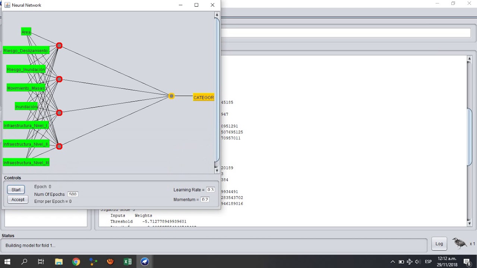Edit the Learning Rate field
The width and height of the screenshot is (477, 268).
point(211,190)
